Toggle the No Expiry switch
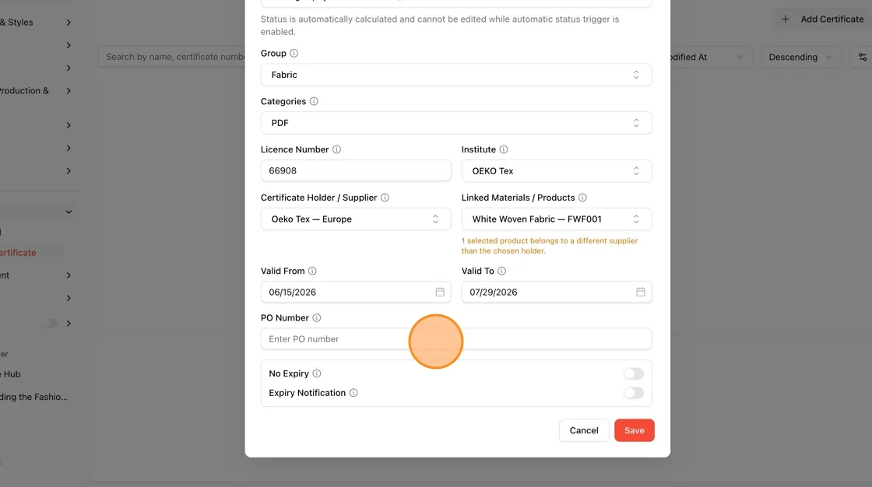The height and width of the screenshot is (487, 872). (634, 373)
